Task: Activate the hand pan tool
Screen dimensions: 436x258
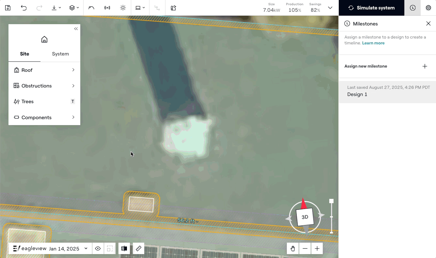Action: pyautogui.click(x=293, y=249)
